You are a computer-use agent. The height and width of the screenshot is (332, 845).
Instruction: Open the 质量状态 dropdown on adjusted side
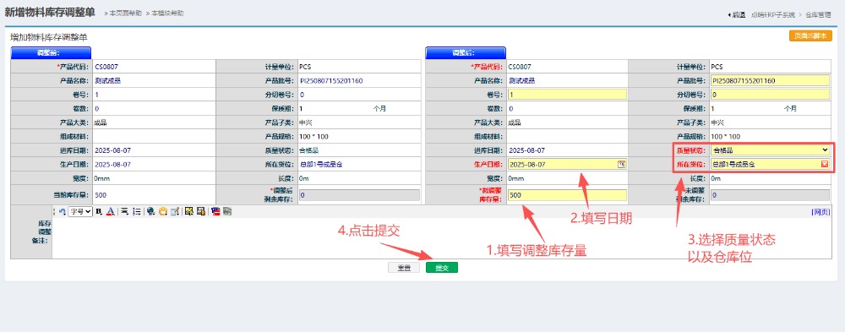[770, 150]
